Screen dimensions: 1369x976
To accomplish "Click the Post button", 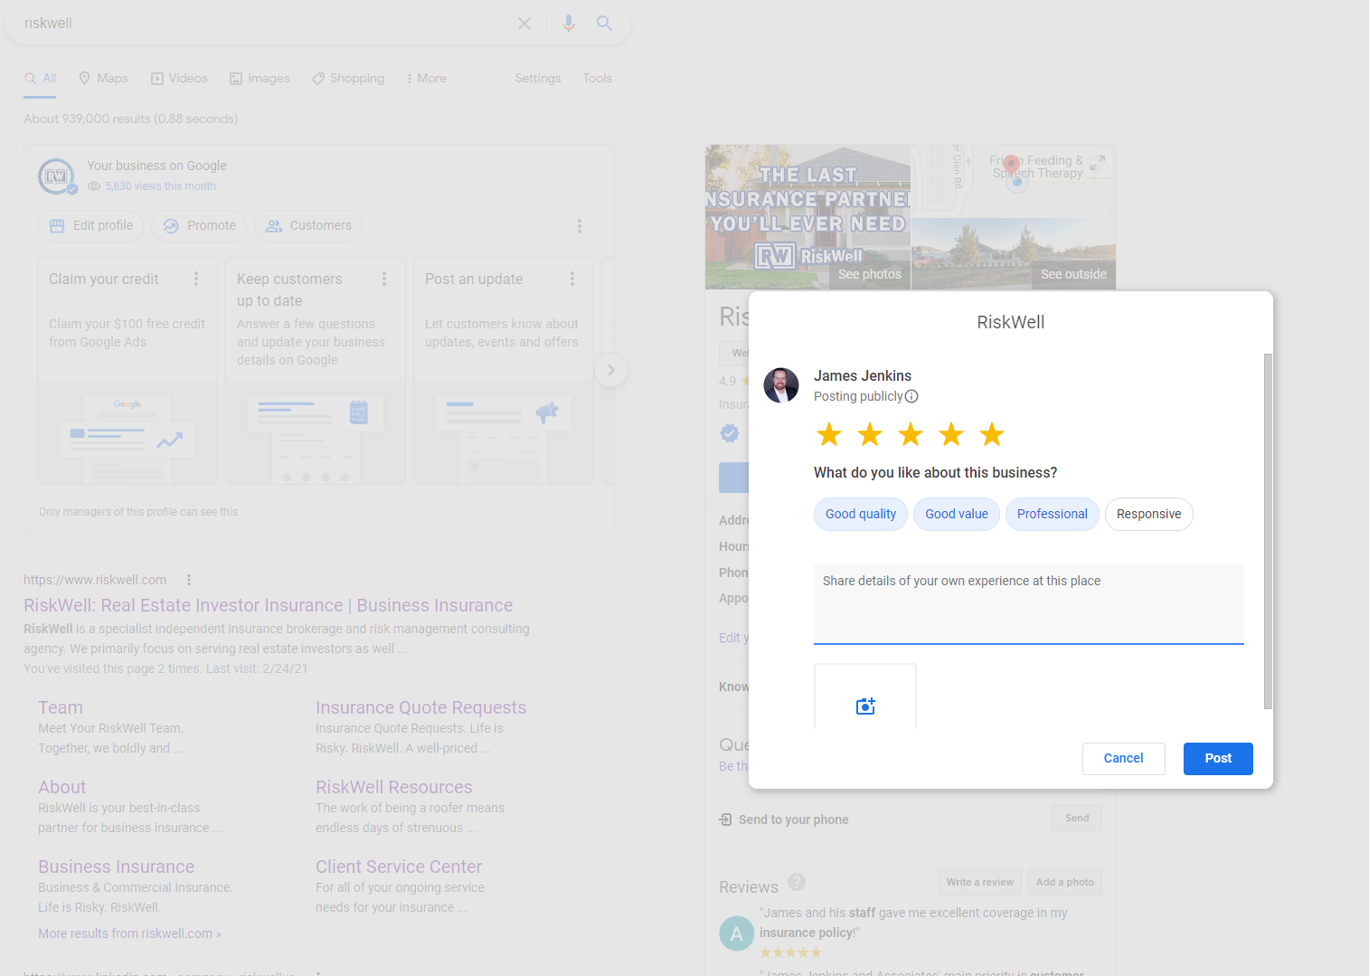I will pos(1218,759).
